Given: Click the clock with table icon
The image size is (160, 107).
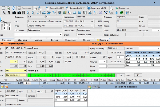Looking at the screenshot, I should (96, 13).
